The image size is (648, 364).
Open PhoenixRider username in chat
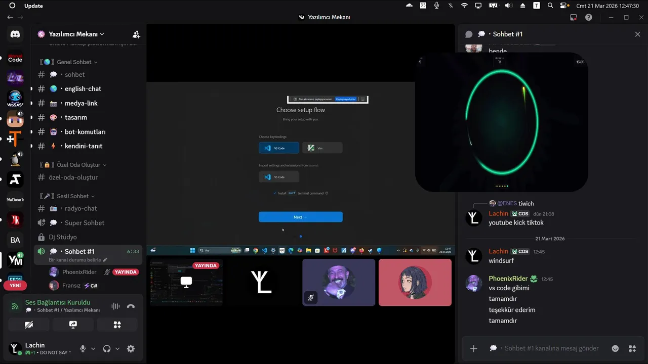[x=508, y=279]
